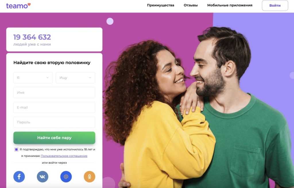Click the Найти себе пару button
Screen dimensions: 294x188
click(54, 138)
